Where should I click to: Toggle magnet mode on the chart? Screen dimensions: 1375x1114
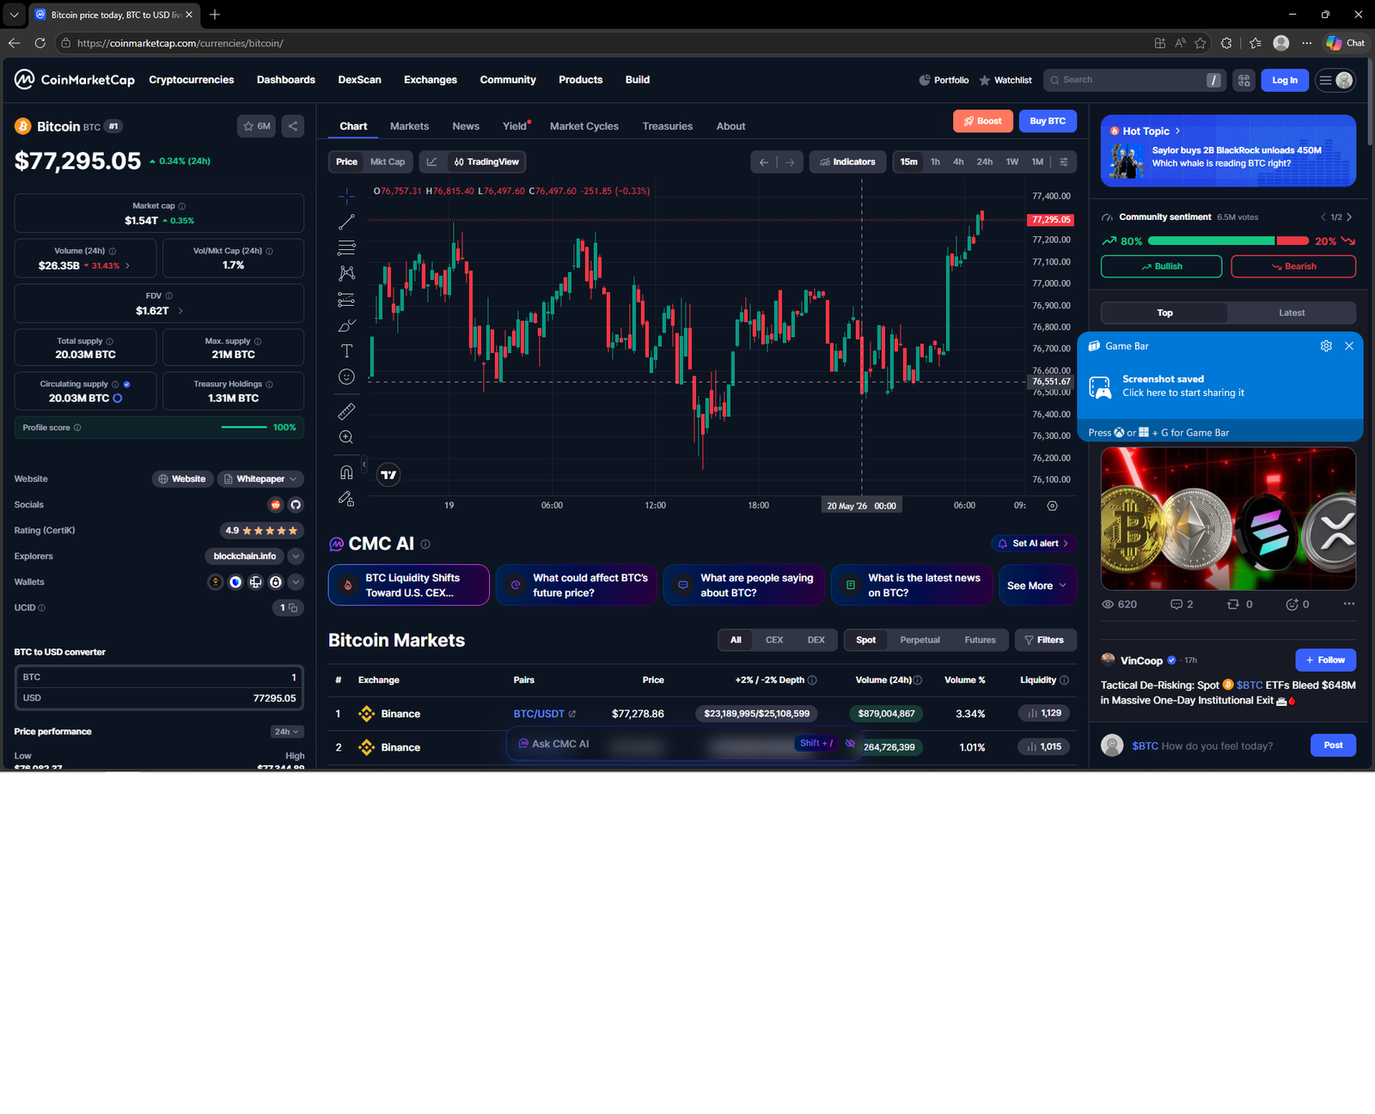coord(346,472)
